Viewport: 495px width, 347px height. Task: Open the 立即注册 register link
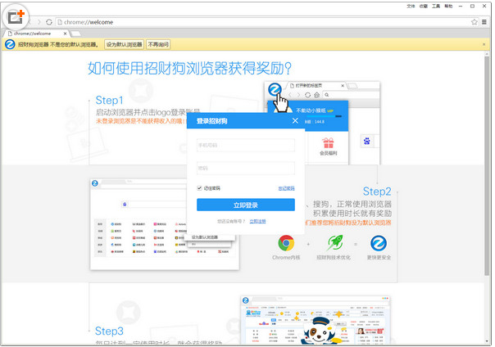[257, 221]
